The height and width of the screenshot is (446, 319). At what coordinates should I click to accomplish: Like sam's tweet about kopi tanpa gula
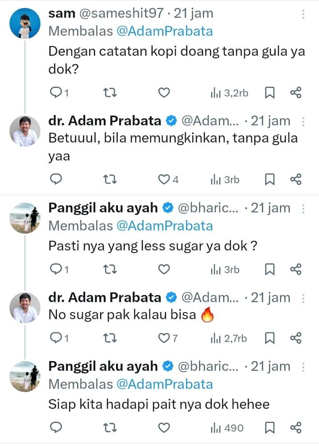(164, 92)
